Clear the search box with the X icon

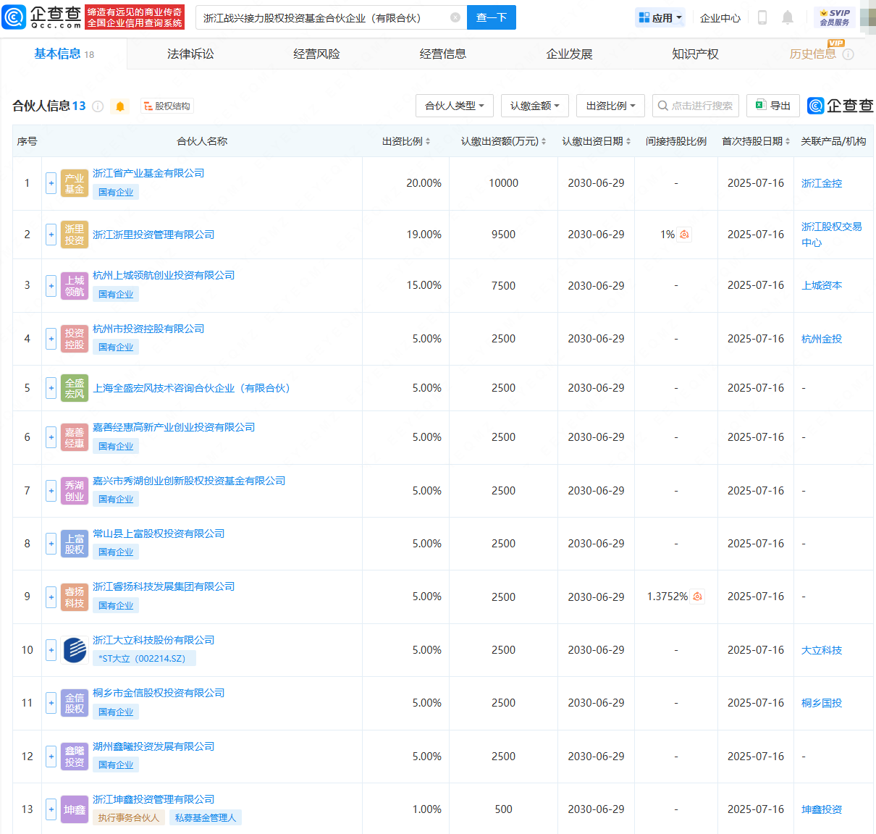click(x=455, y=17)
